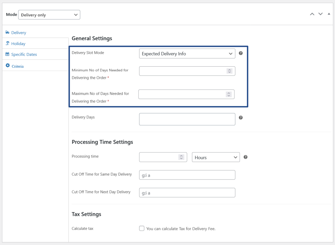Click Cut Off Time for Same Day field

[187, 175]
